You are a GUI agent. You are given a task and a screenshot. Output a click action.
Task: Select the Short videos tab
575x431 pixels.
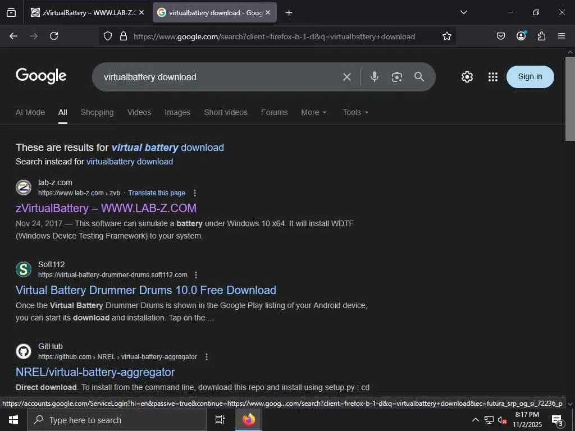click(226, 112)
